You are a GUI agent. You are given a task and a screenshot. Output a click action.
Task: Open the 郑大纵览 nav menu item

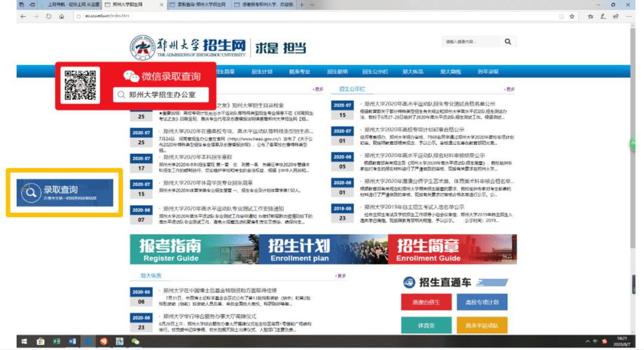point(413,72)
